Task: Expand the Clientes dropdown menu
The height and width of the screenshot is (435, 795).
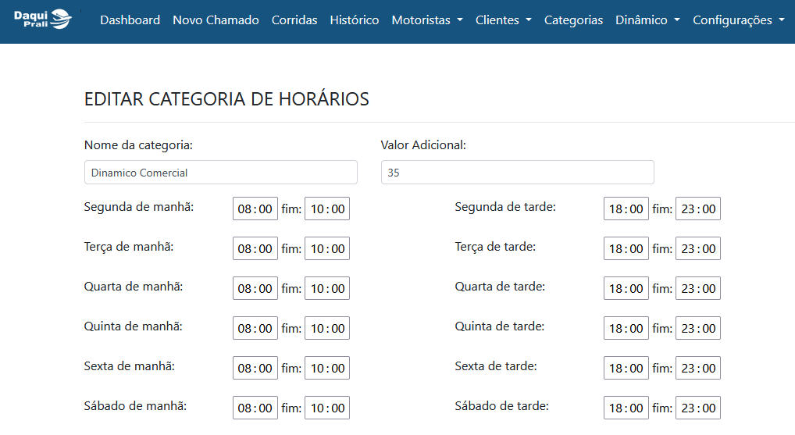Action: tap(503, 20)
